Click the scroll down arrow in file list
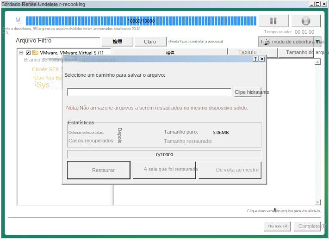The width and height of the screenshot is (329, 239). click(317, 202)
